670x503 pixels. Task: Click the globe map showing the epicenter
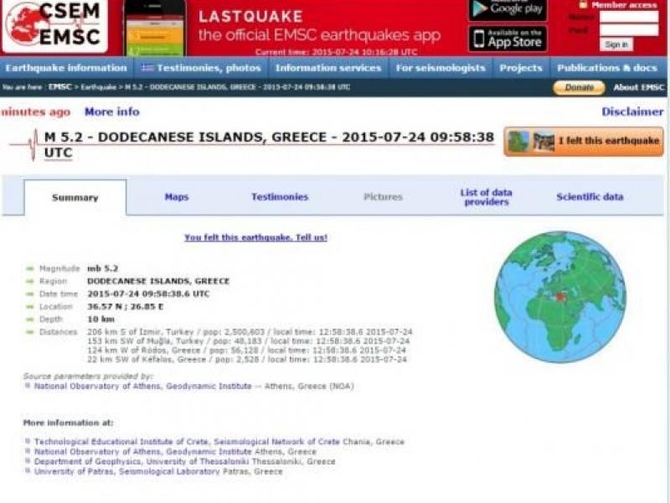pos(559,297)
